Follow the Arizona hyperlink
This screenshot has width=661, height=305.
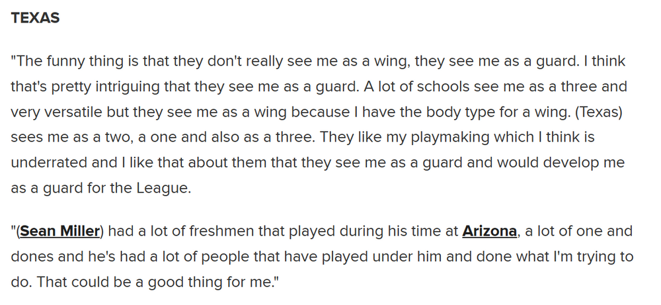(x=489, y=232)
